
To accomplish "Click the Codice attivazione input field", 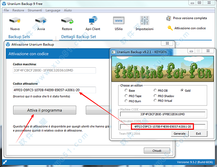I will pyautogui.click(x=54, y=90).
